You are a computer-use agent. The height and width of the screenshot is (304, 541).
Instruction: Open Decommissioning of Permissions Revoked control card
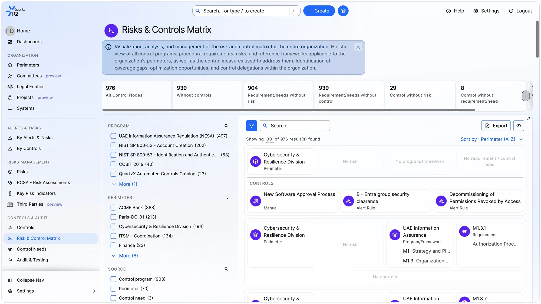click(478, 201)
